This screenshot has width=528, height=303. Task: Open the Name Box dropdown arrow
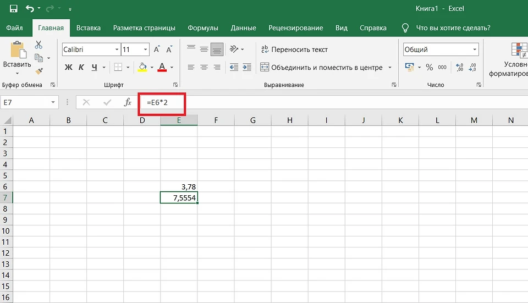(x=53, y=102)
